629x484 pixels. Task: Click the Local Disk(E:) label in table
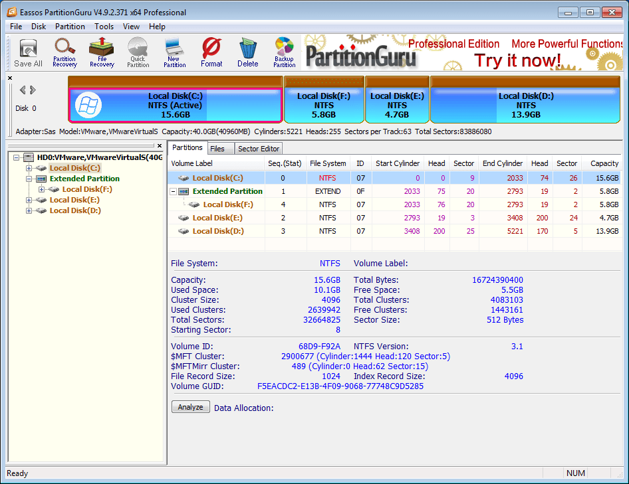click(217, 218)
